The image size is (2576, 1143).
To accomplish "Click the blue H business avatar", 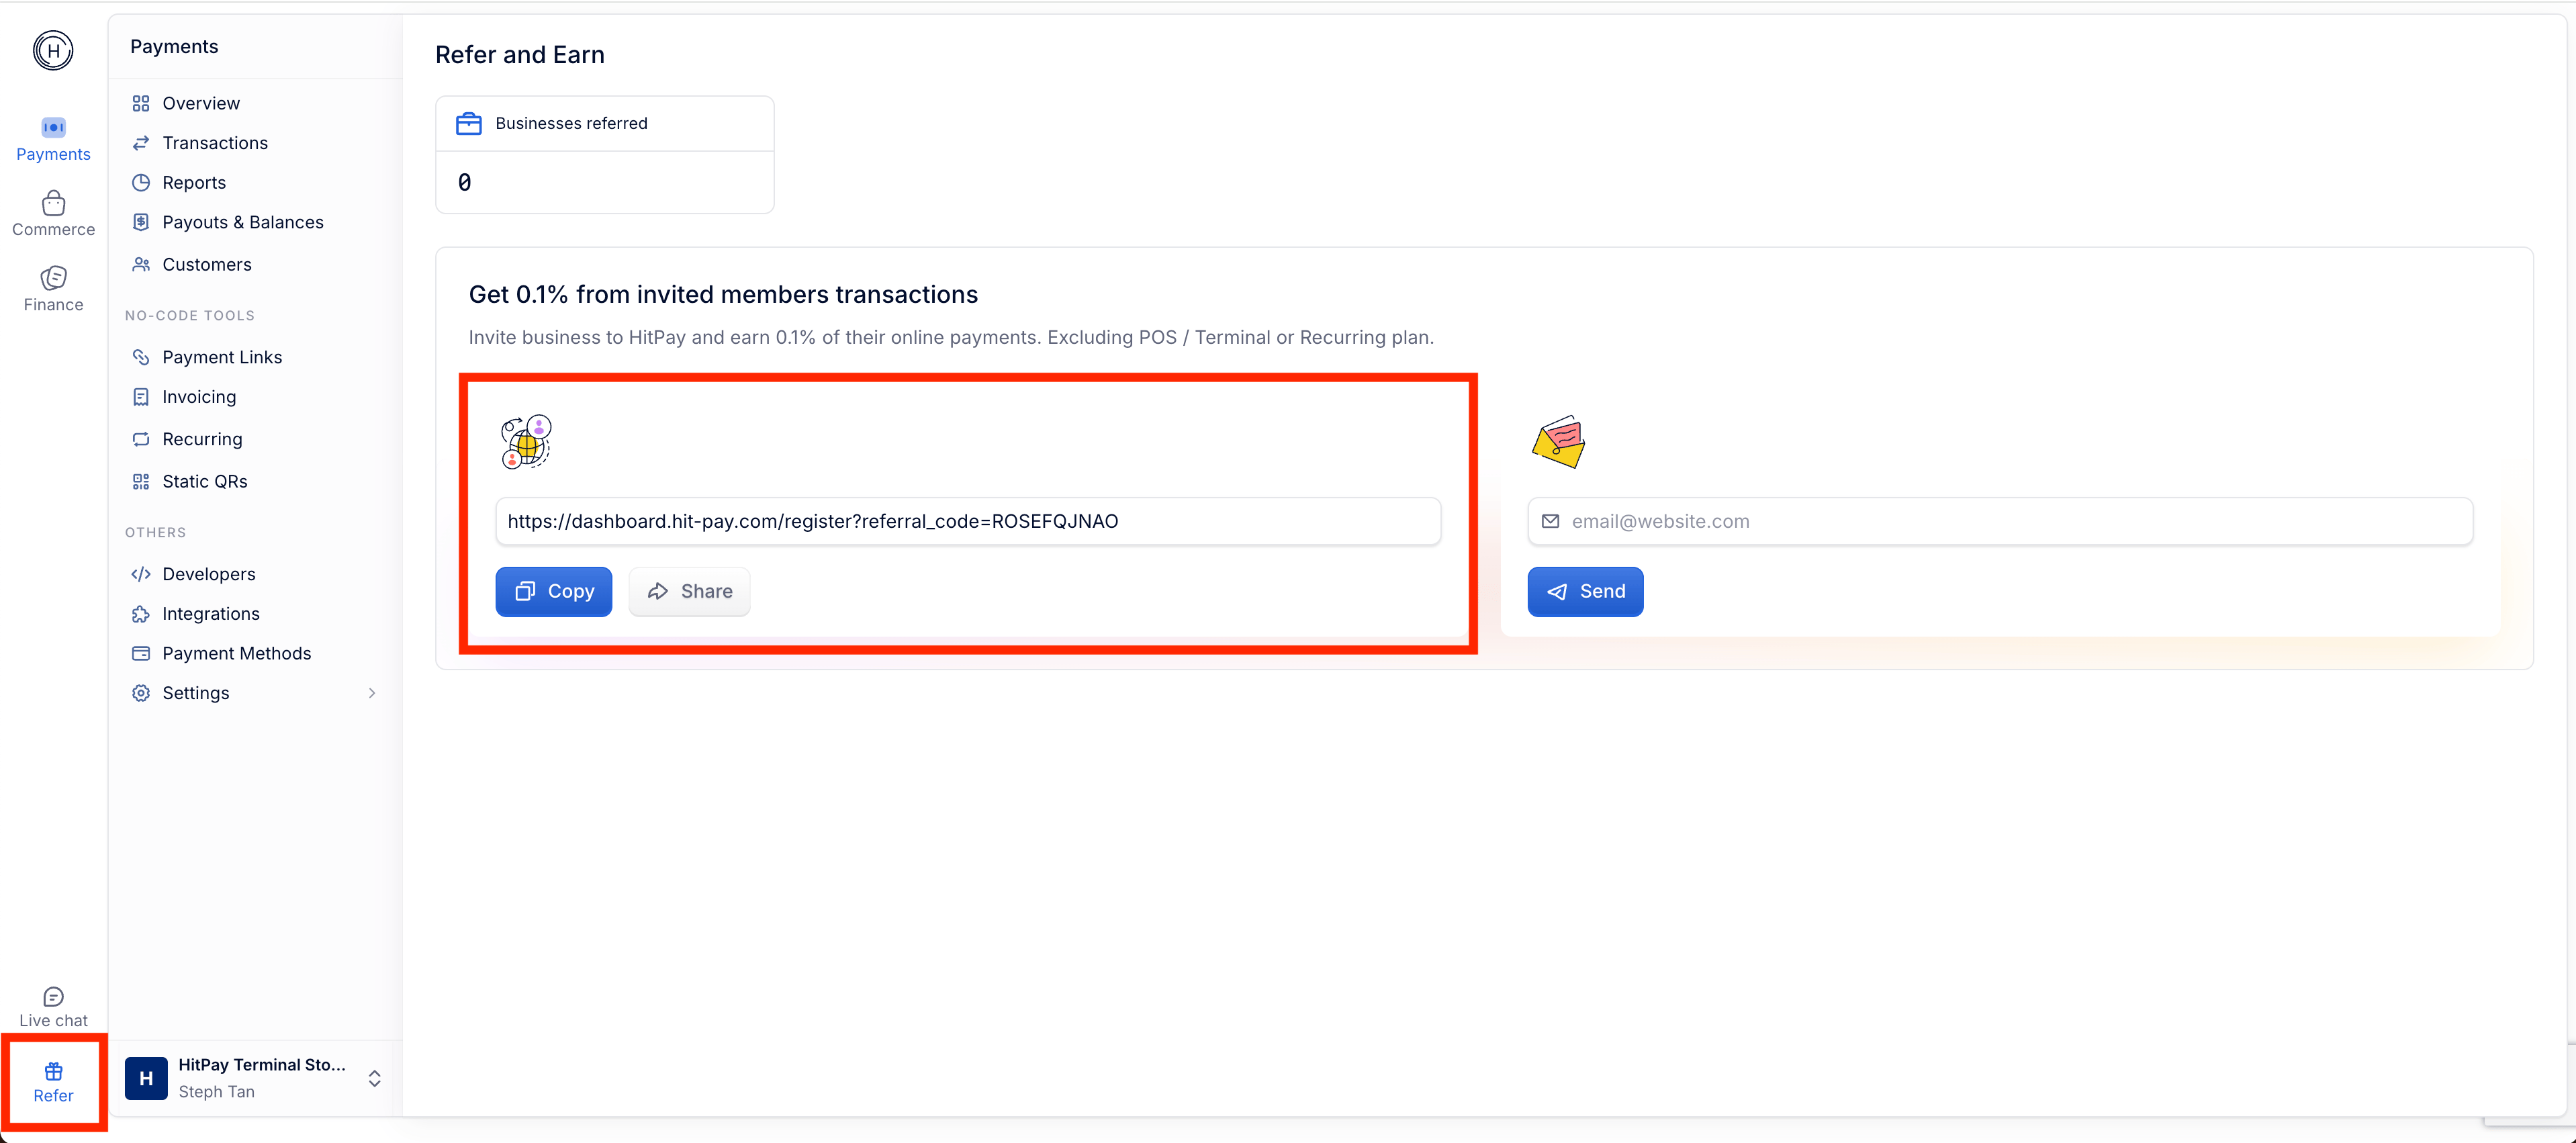I will pos(146,1078).
